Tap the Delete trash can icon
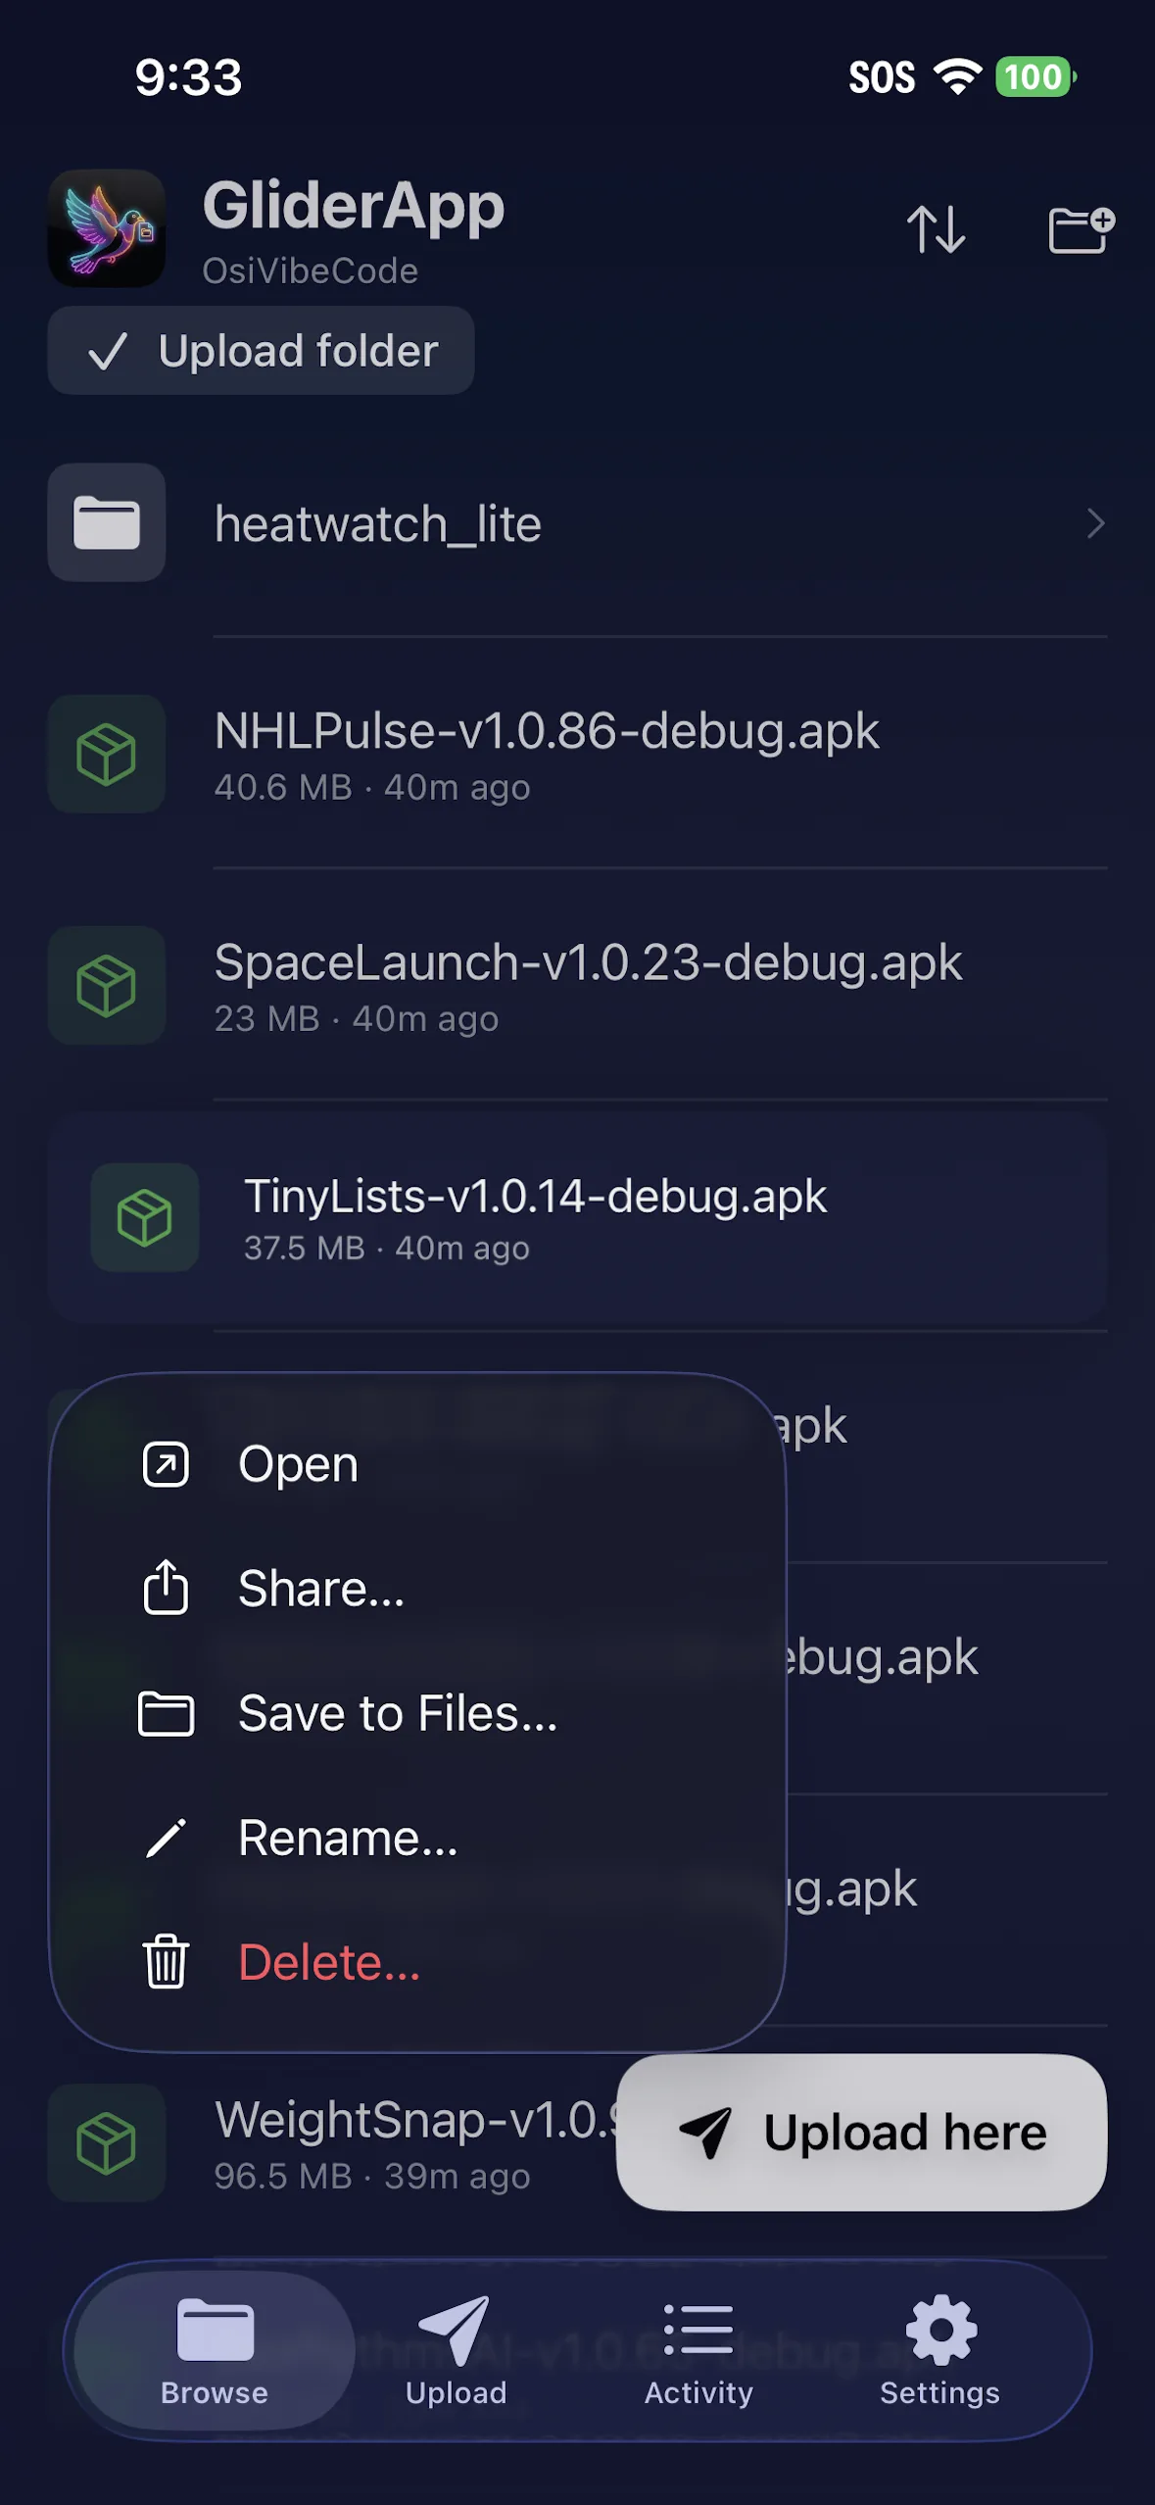The width and height of the screenshot is (1155, 2505). 166,1961
